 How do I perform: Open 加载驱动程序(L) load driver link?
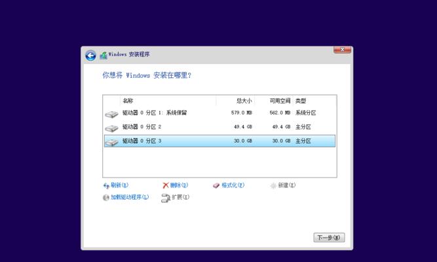click(x=130, y=197)
